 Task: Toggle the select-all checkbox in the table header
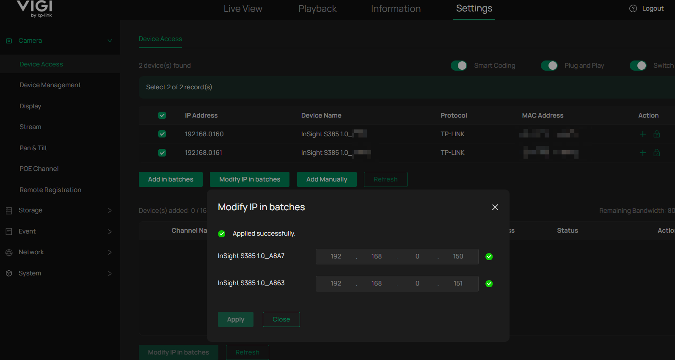pos(162,115)
